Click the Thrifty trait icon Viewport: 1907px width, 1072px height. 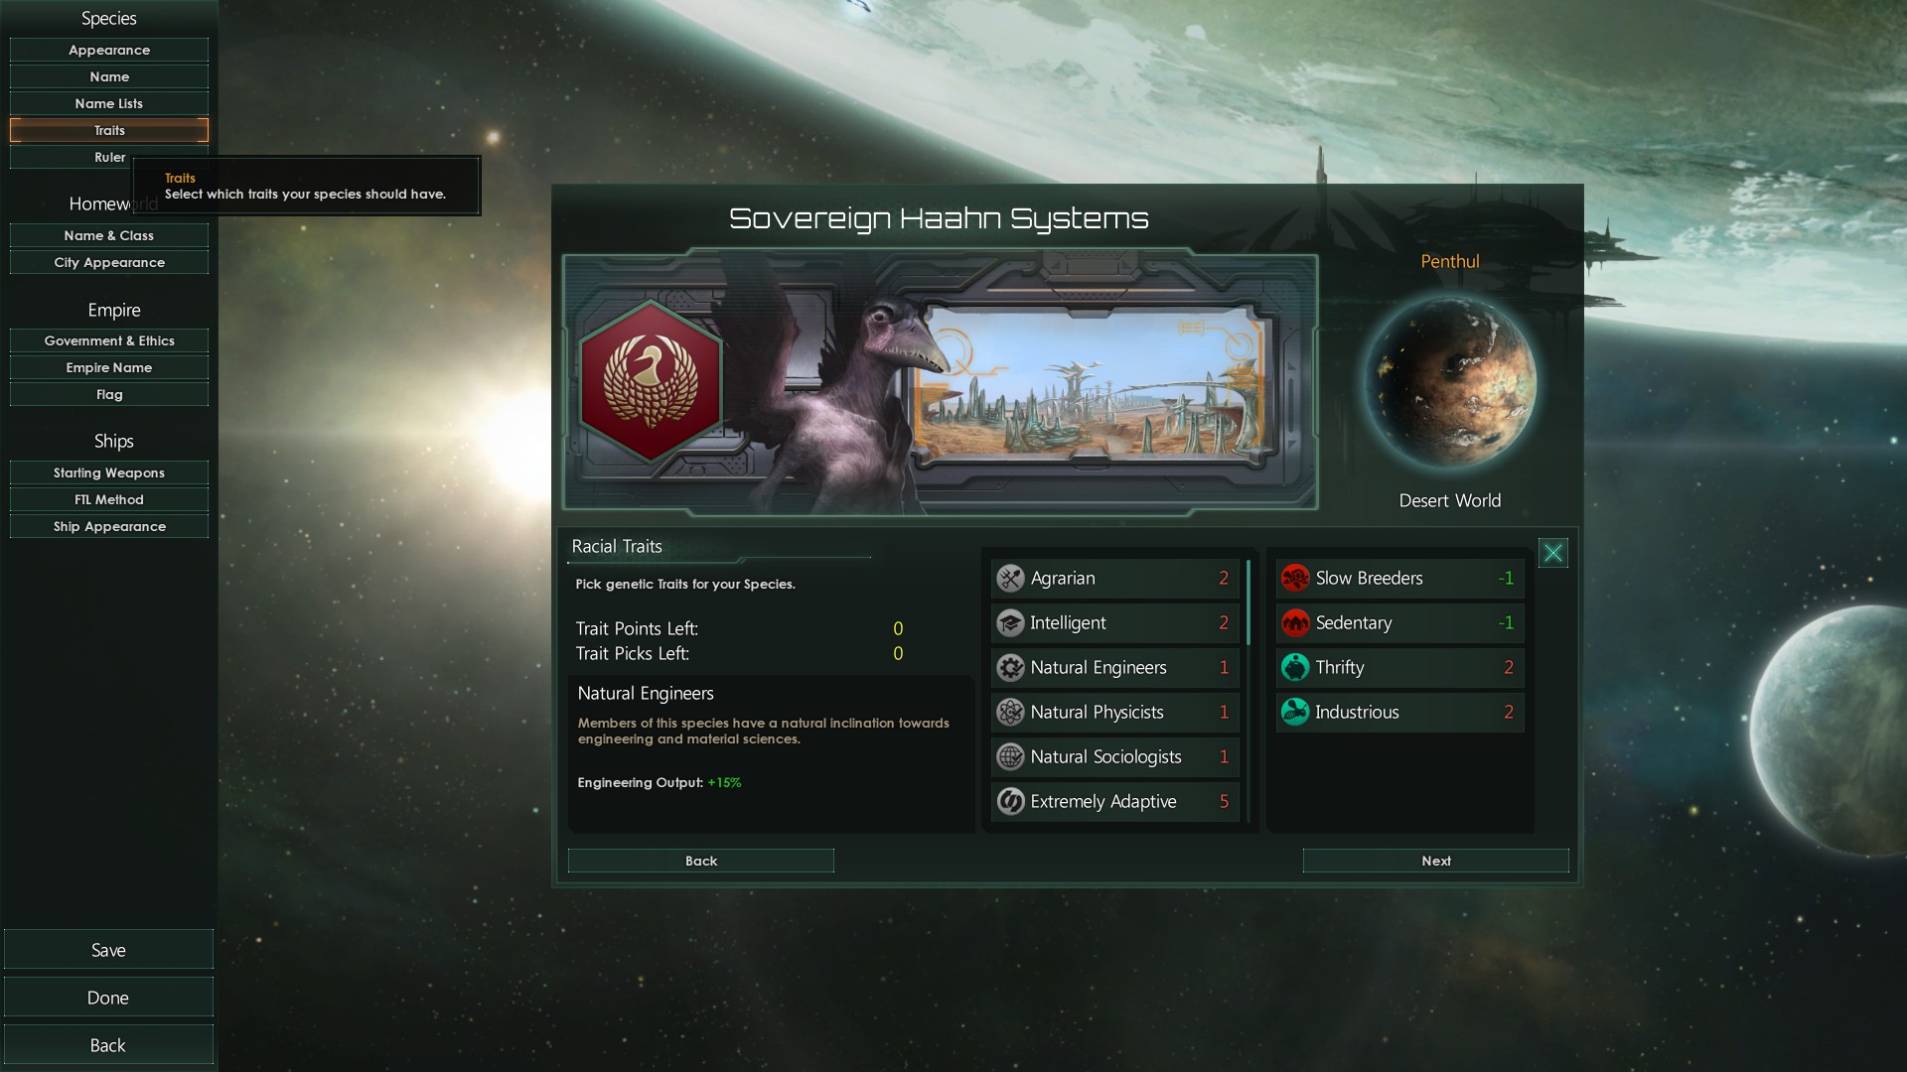[1295, 667]
